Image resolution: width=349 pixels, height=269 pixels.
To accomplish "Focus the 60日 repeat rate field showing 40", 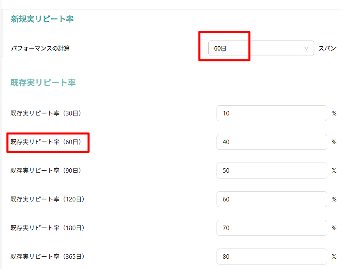I will (271, 142).
